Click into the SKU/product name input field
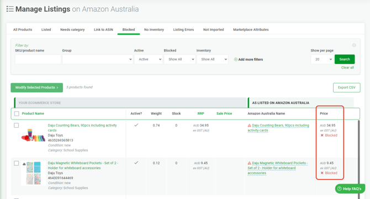 [38, 59]
